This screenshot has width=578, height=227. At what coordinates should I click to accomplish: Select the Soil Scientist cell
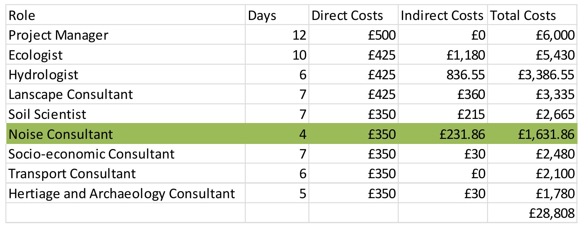[126, 114]
